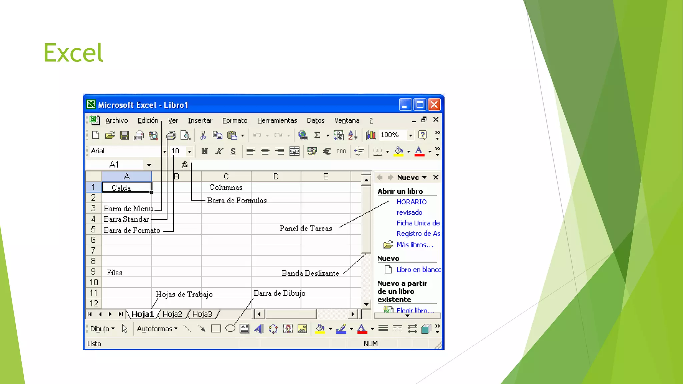Open the Autoformas dropdown
Viewport: 683px width, 384px height.
pos(157,329)
